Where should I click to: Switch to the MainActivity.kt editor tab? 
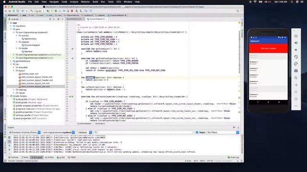pos(75,19)
